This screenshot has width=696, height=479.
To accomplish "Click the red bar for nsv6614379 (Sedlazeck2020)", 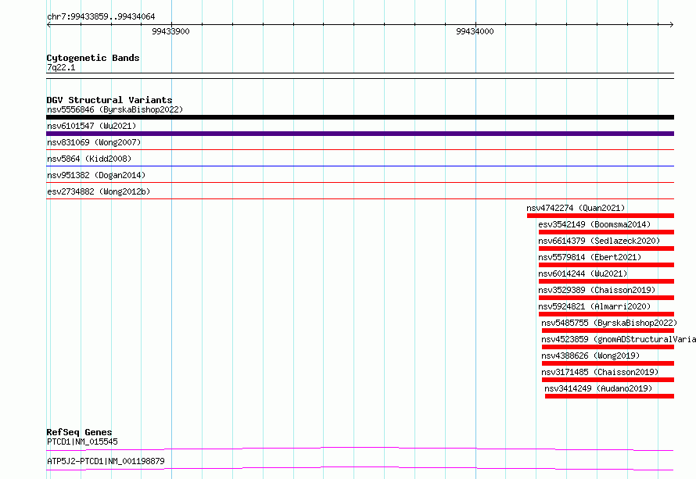I will click(606, 248).
